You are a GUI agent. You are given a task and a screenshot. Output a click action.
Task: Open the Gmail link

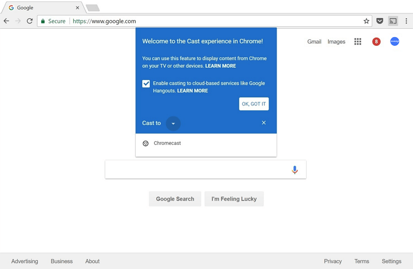pos(314,42)
